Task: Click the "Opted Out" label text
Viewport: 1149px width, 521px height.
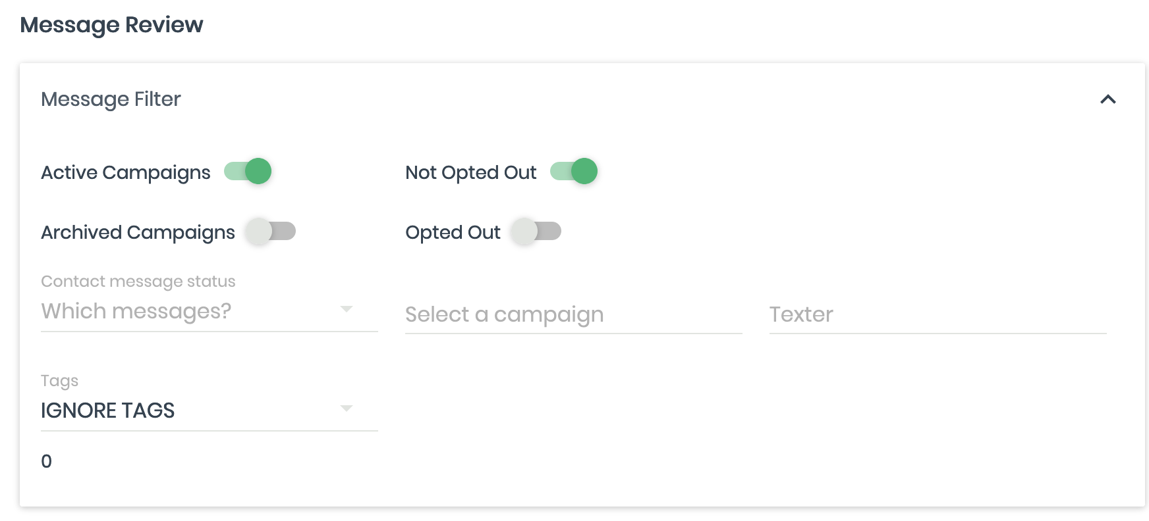Action: click(x=453, y=232)
